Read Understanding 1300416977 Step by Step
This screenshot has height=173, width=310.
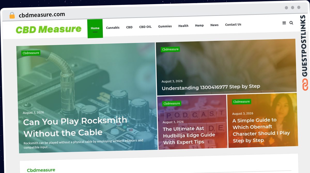[211, 87]
